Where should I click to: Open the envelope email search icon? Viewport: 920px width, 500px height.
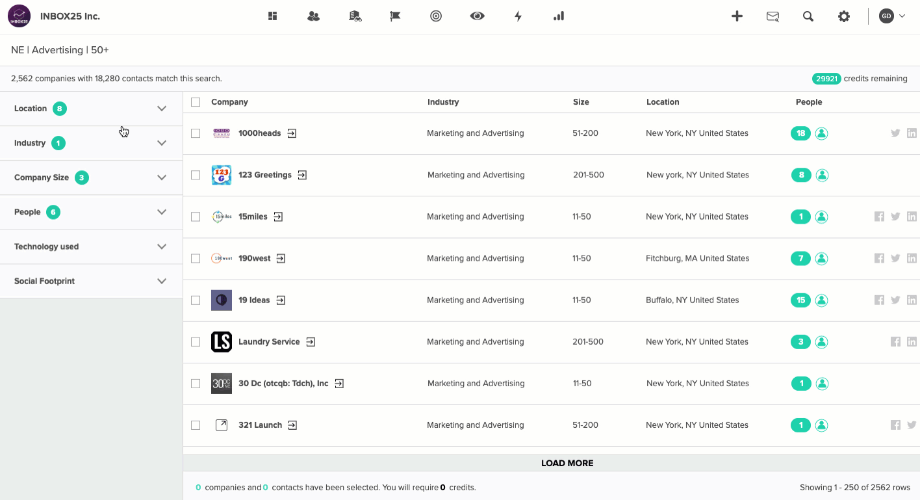(x=773, y=16)
